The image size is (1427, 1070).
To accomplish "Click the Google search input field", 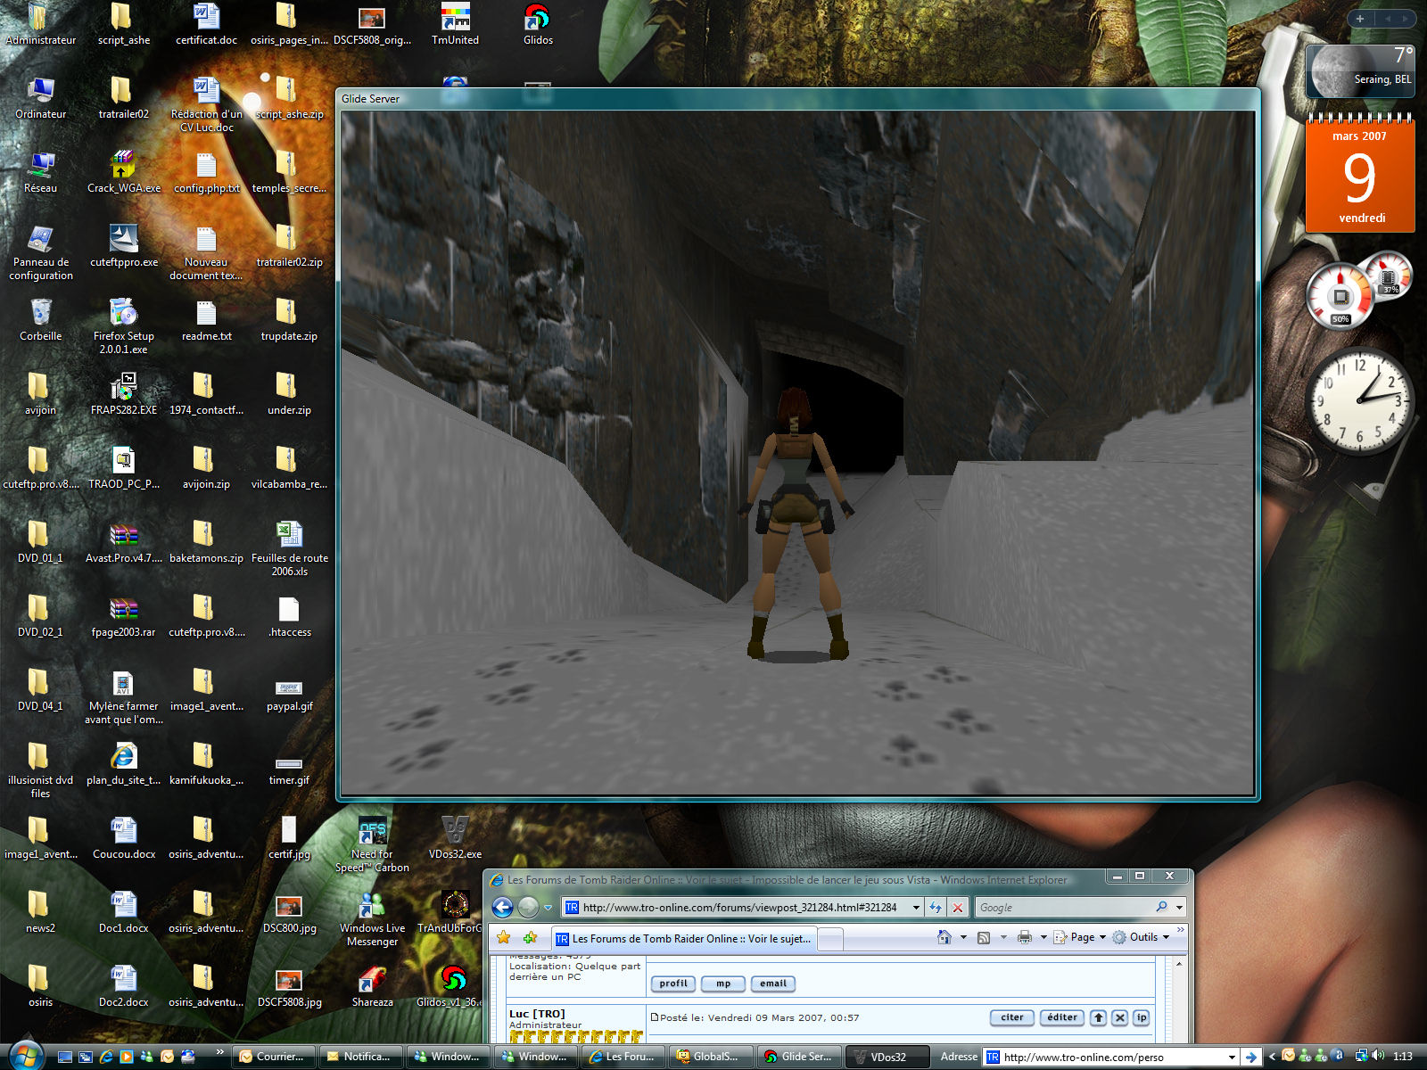I will (1064, 908).
